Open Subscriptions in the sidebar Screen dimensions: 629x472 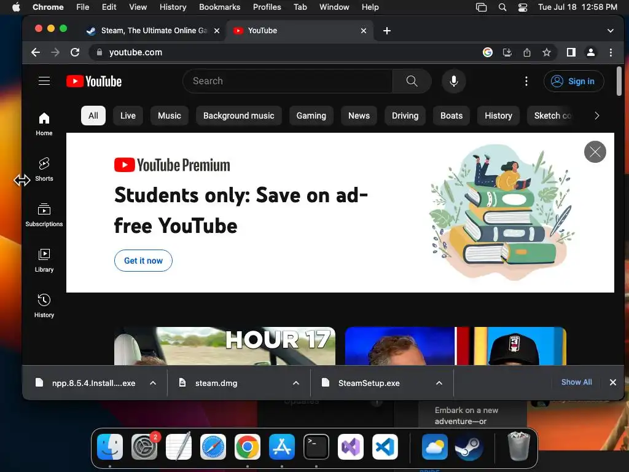[44, 215]
